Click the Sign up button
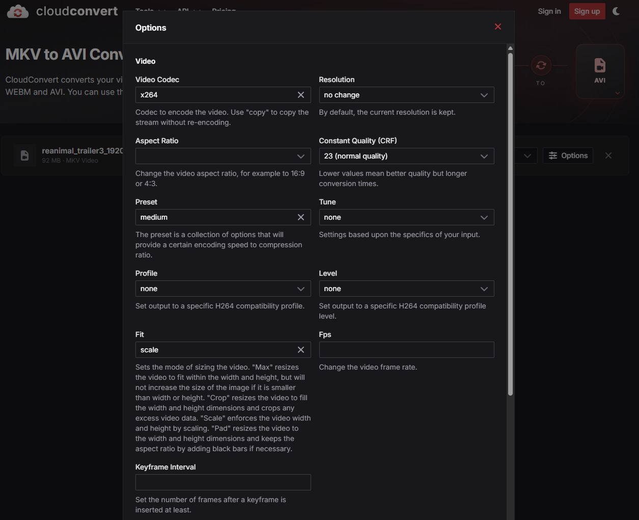Screen dimensions: 639x520 click(x=587, y=11)
